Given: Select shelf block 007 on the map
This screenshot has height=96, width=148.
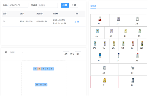Looking at the screenshot, I should [41, 85].
